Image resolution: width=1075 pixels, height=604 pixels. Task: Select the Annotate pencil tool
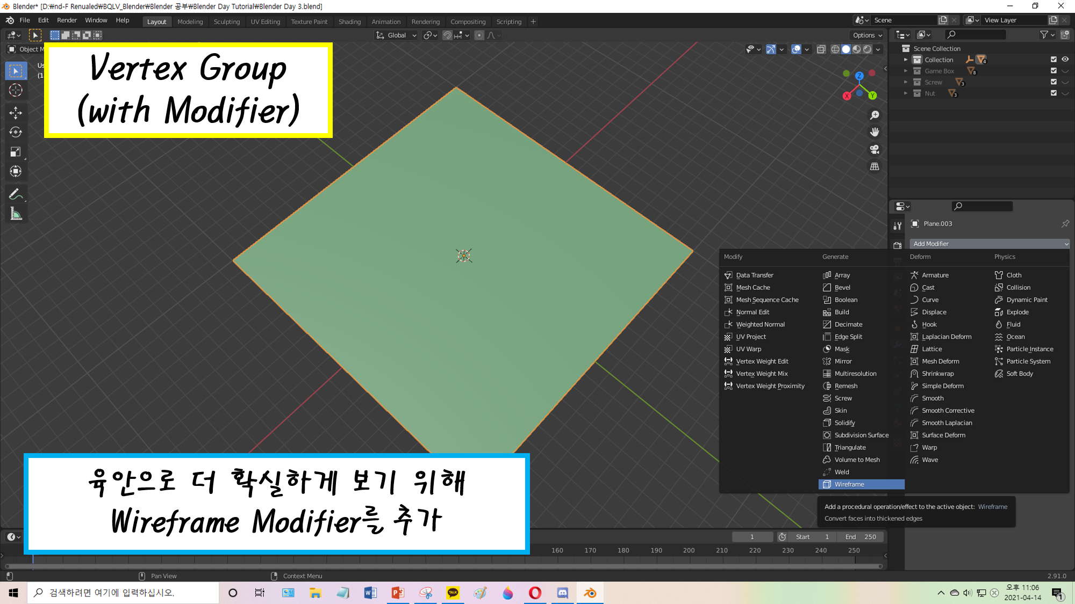(x=16, y=194)
